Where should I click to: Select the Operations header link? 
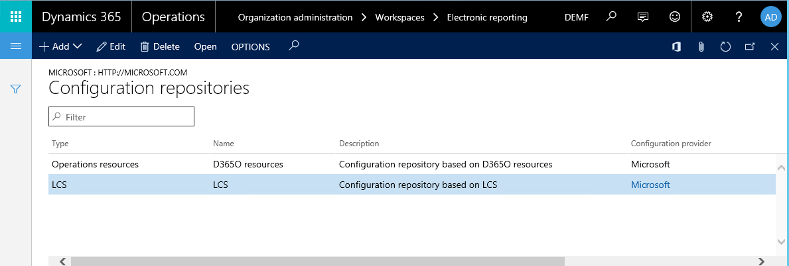pos(173,17)
